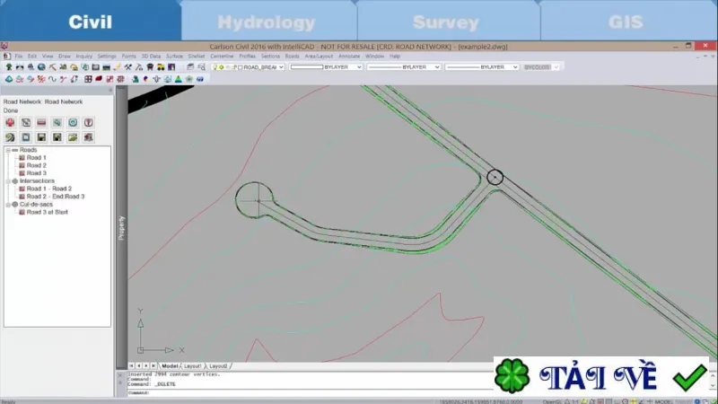The width and height of the screenshot is (718, 404).
Task: Collapse the Roads tree node
Action: click(x=8, y=150)
